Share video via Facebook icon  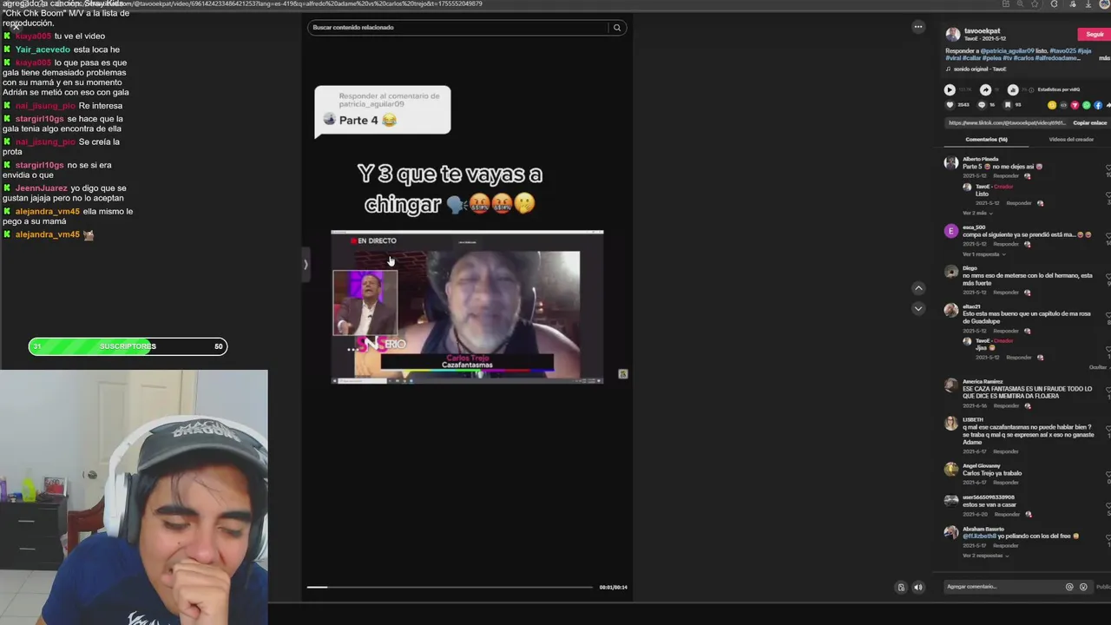click(1098, 105)
